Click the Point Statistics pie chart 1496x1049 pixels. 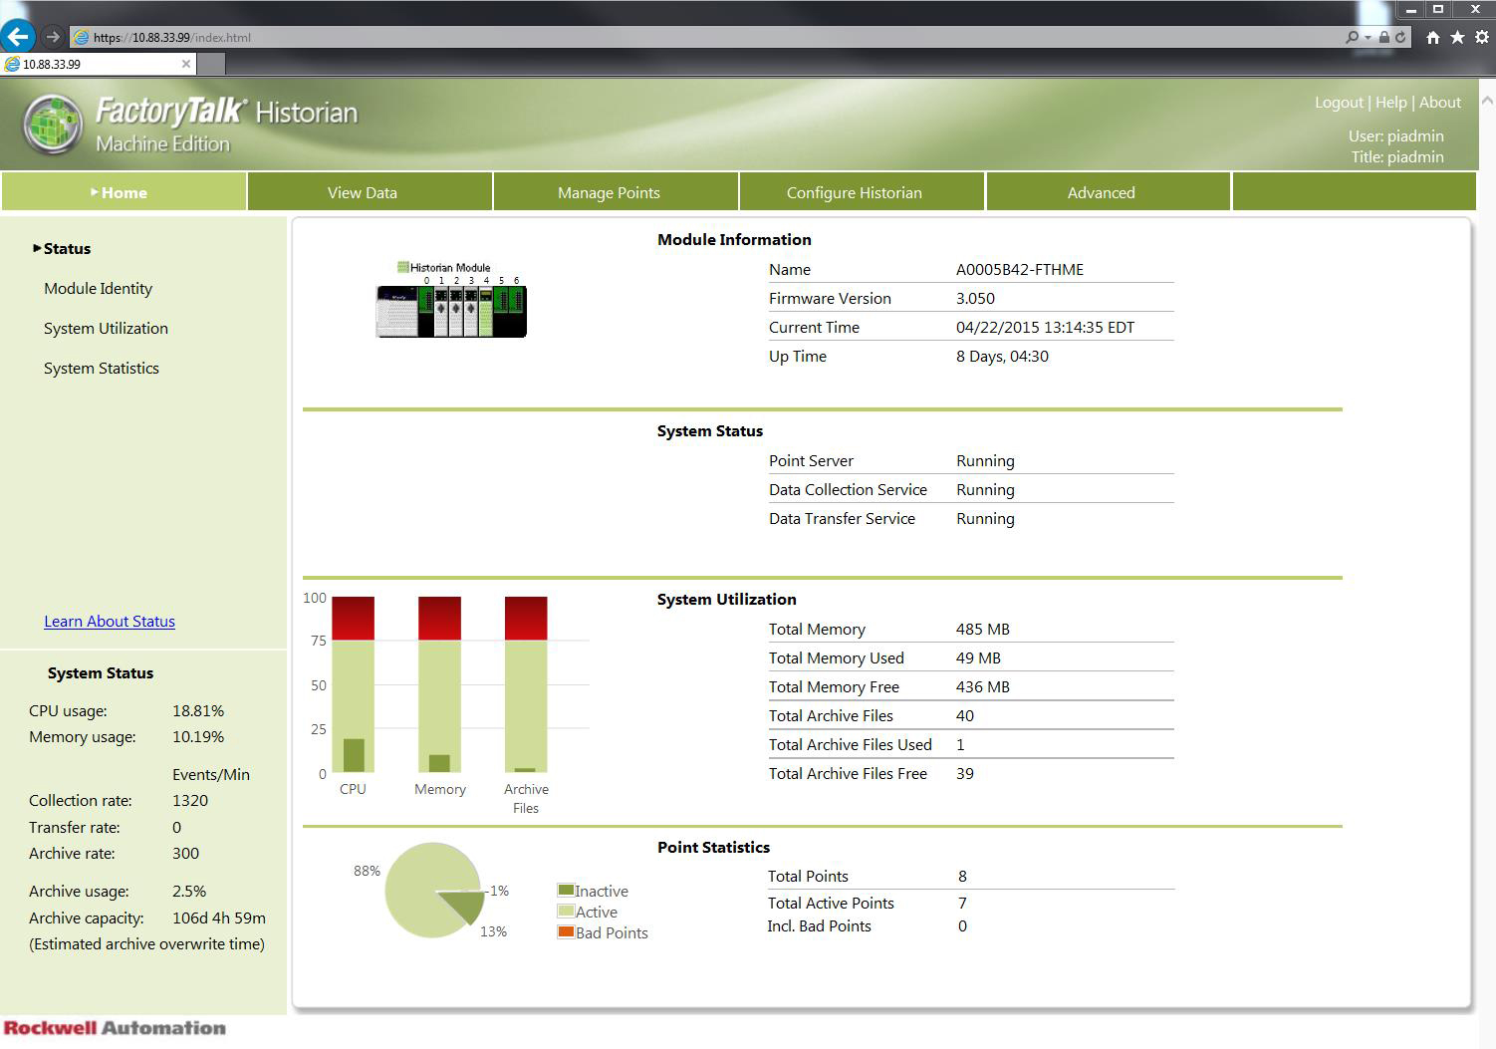(435, 890)
